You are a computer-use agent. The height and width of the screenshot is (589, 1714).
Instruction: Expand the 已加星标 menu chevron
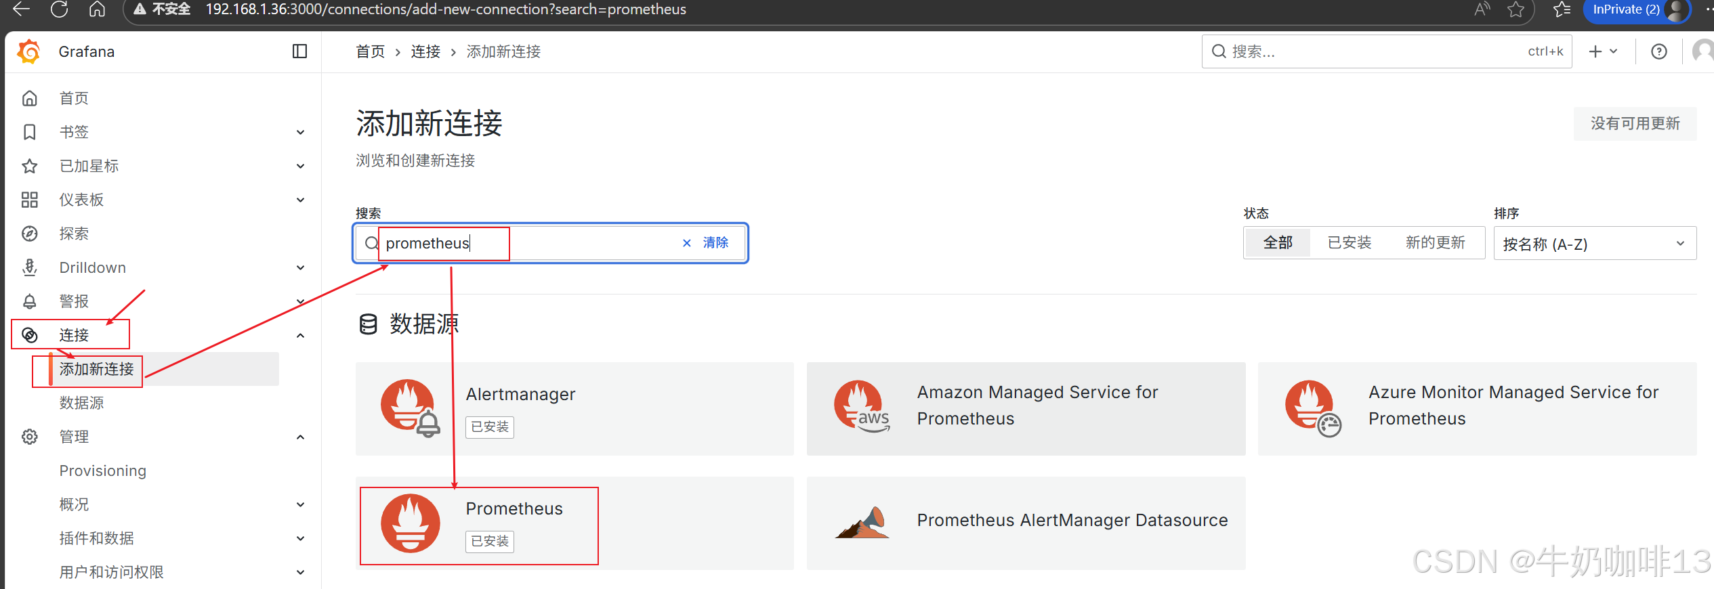pyautogui.click(x=300, y=167)
